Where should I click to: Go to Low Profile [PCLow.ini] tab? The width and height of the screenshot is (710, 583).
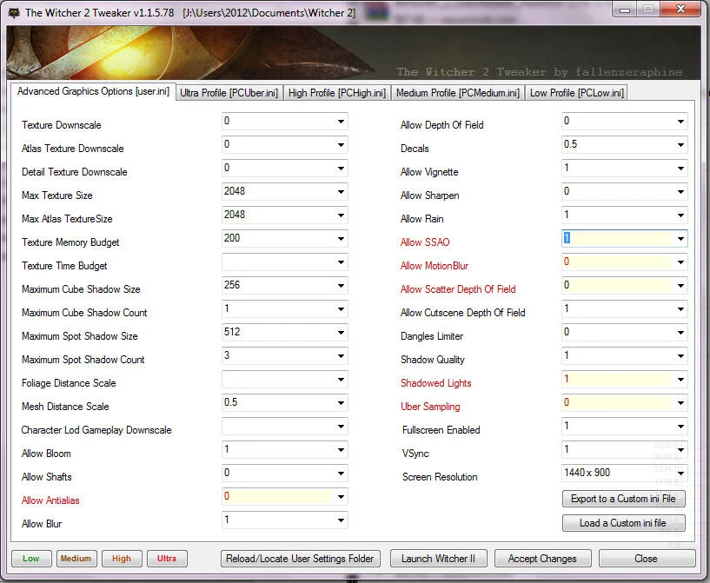click(x=577, y=93)
